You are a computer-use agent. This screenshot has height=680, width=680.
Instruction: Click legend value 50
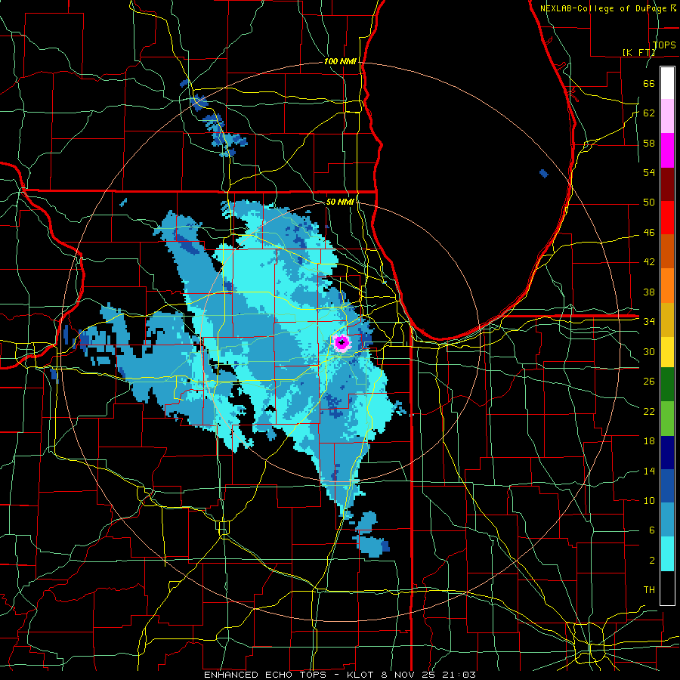649,202
